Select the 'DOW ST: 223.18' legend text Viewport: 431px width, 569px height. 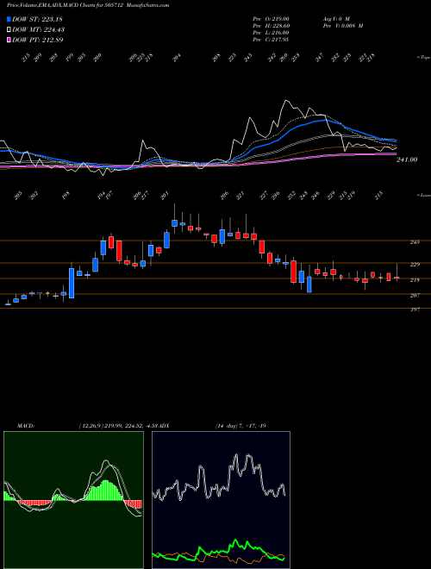[x=37, y=19]
